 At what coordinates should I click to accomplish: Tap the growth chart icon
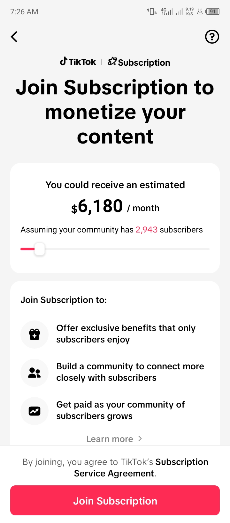pyautogui.click(x=34, y=411)
